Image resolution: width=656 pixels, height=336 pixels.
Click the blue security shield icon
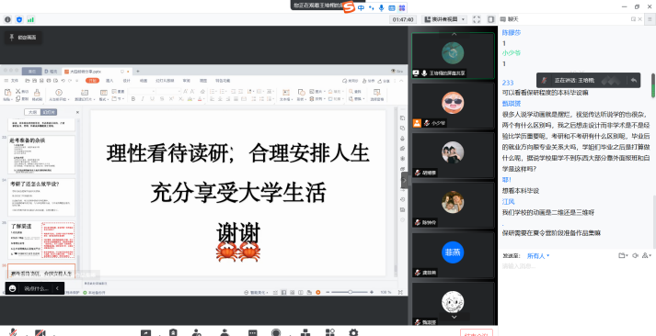coord(19,19)
